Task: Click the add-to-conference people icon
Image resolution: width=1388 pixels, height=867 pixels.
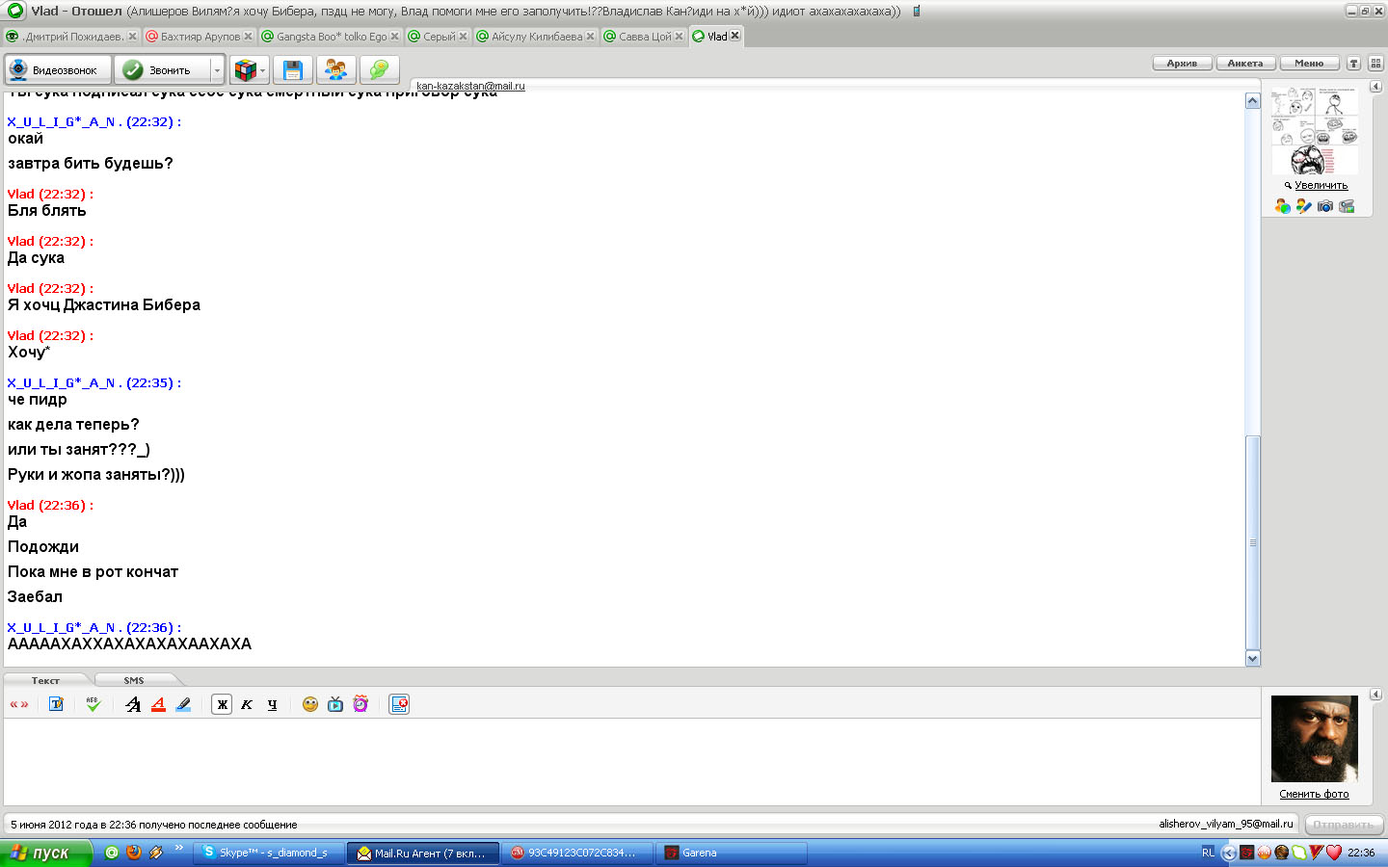Action: coord(336,70)
